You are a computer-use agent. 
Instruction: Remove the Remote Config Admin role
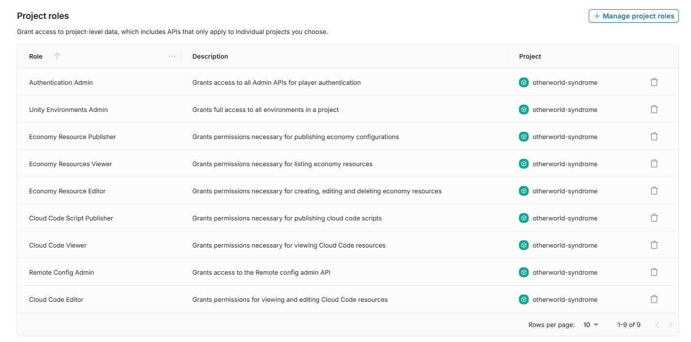[654, 272]
